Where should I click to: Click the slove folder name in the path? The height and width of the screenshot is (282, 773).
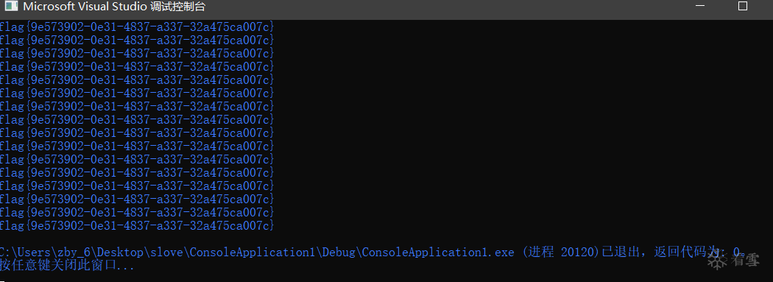166,253
